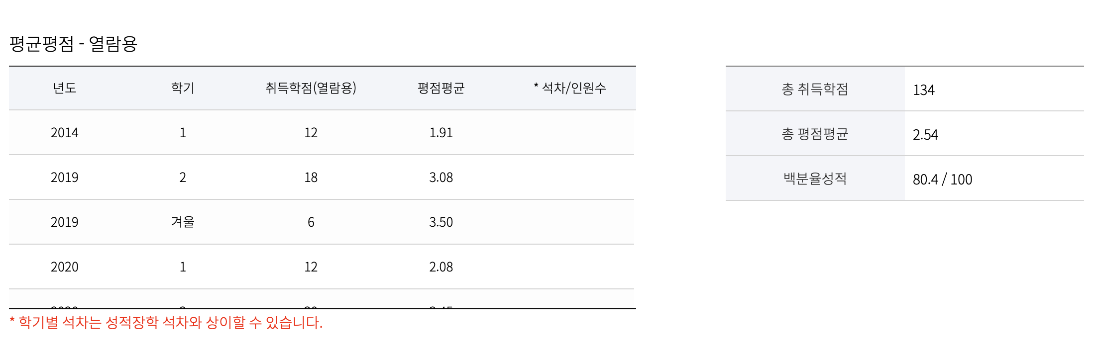Click the 평점평균 column header
This screenshot has height=359, width=1101.
click(x=441, y=88)
